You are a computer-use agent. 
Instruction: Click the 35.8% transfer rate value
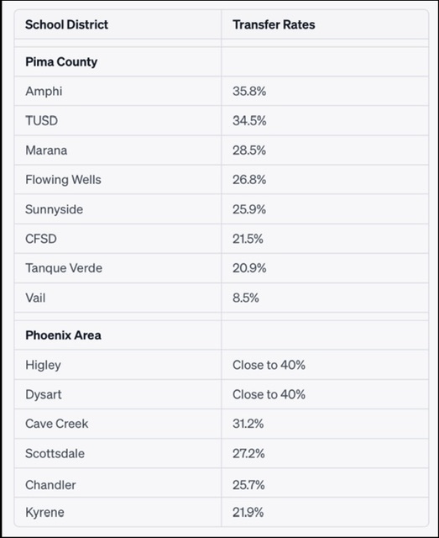coord(249,92)
